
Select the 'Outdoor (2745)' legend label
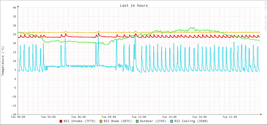pyautogui.click(x=153, y=121)
